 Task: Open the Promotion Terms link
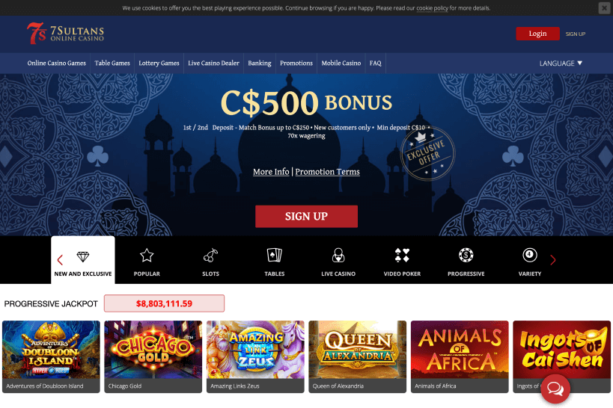click(x=327, y=172)
